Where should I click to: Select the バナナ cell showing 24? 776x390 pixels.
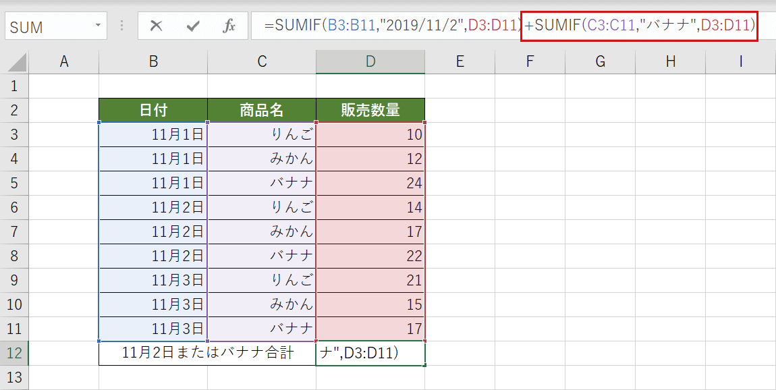click(x=370, y=183)
